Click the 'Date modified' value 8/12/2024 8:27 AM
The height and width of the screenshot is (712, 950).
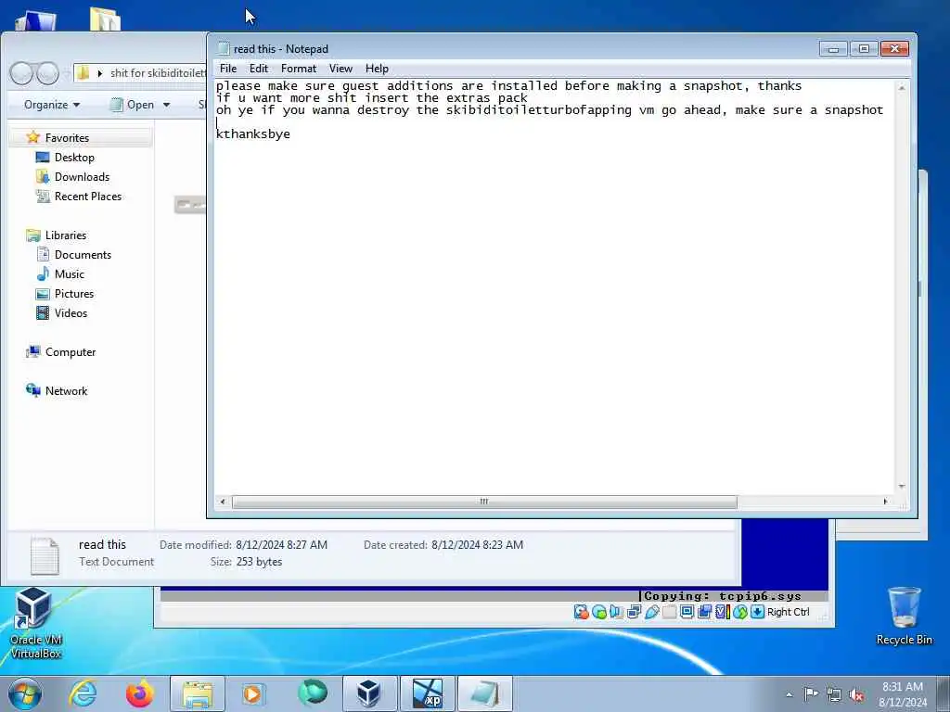[x=282, y=545]
